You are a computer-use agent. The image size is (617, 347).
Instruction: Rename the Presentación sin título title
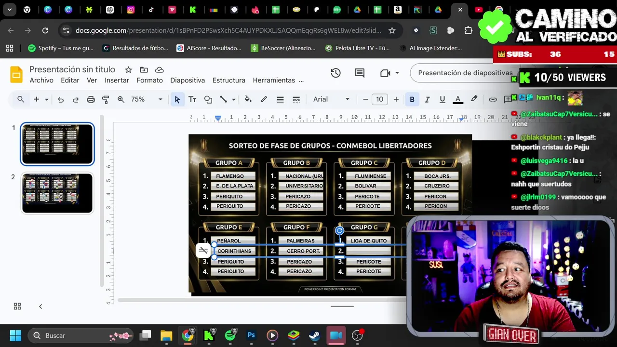tap(72, 69)
